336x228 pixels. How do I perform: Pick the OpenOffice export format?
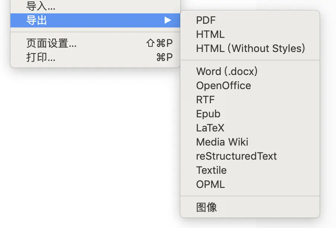(224, 86)
